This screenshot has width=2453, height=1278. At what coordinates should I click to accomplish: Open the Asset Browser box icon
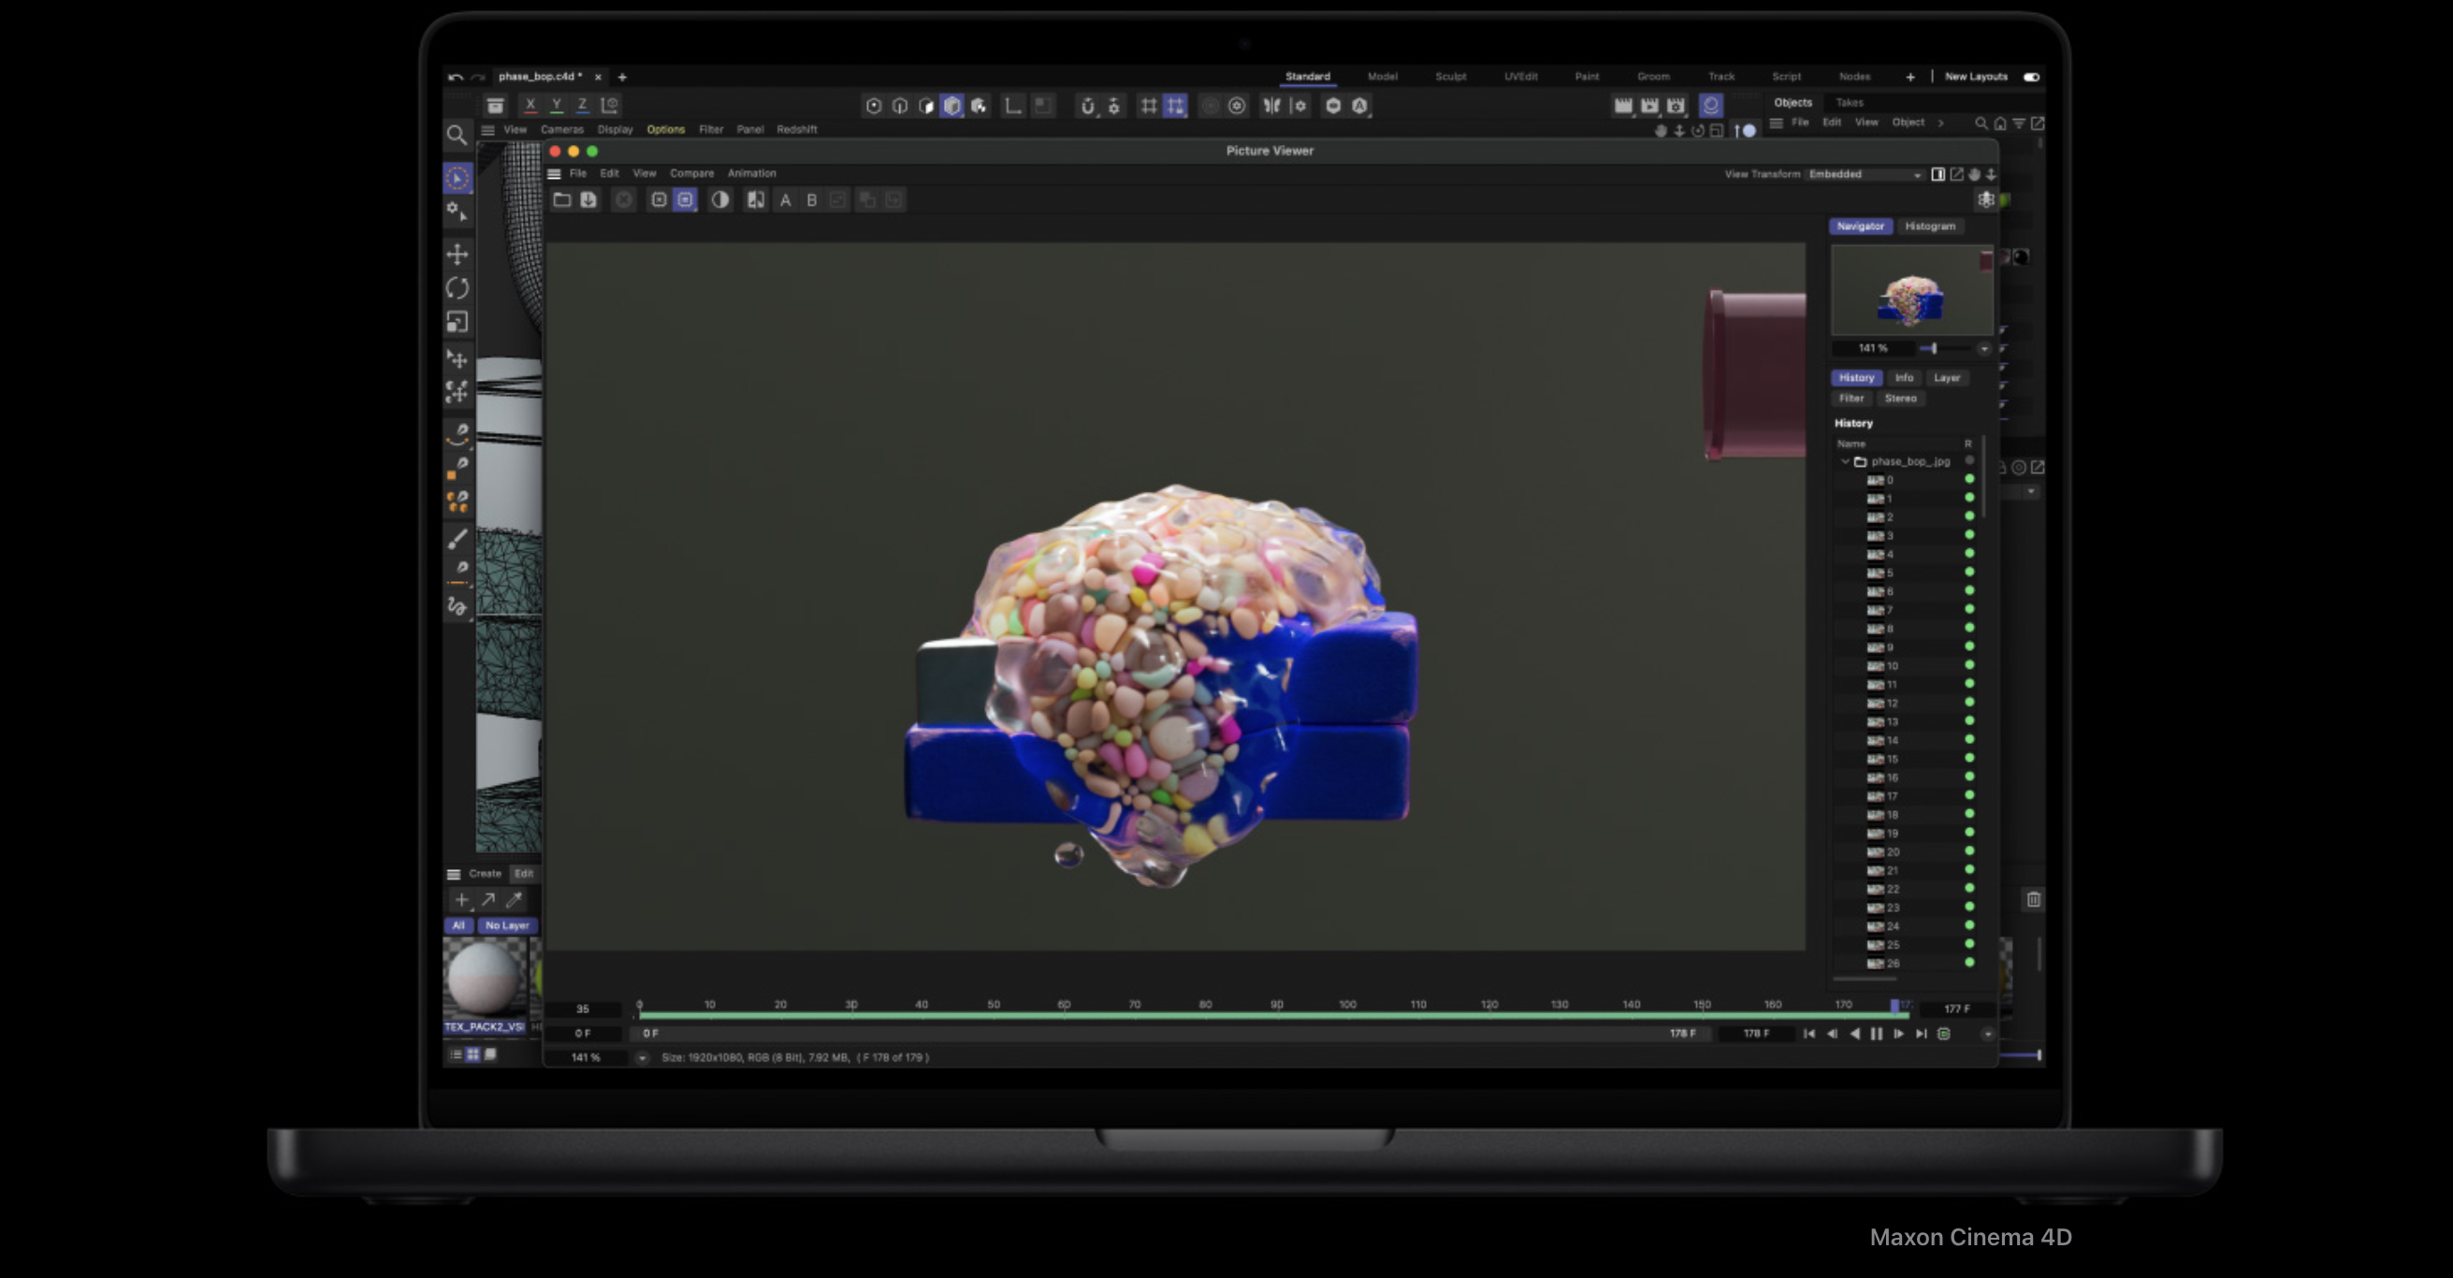point(495,106)
